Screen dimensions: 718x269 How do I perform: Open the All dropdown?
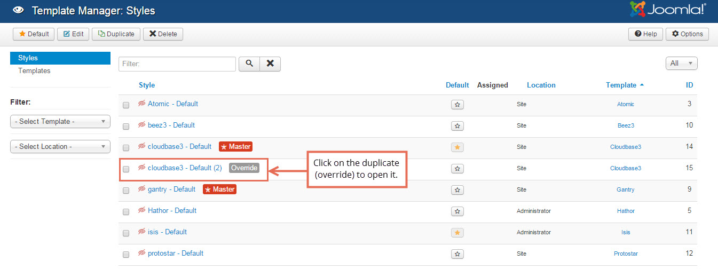pyautogui.click(x=682, y=64)
